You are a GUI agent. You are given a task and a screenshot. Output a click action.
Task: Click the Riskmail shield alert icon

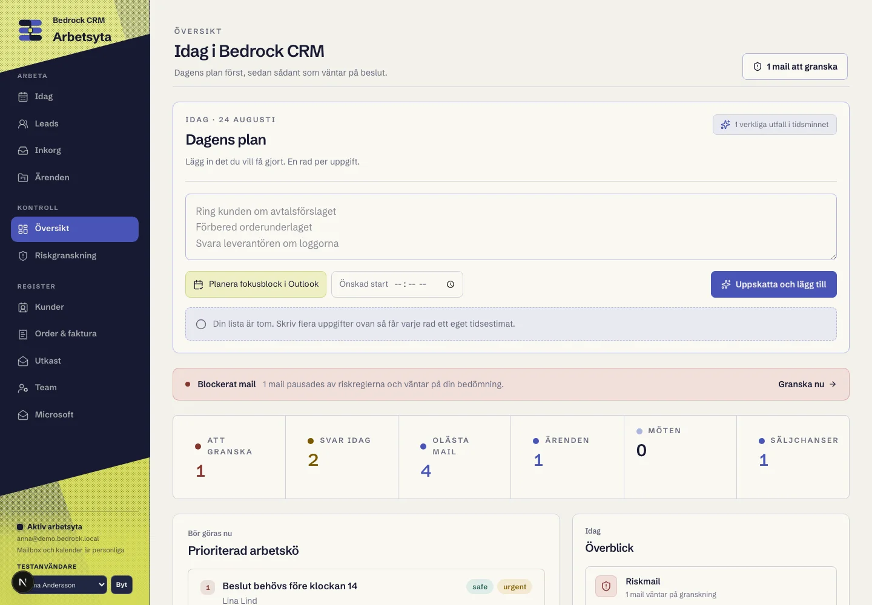coord(606,586)
